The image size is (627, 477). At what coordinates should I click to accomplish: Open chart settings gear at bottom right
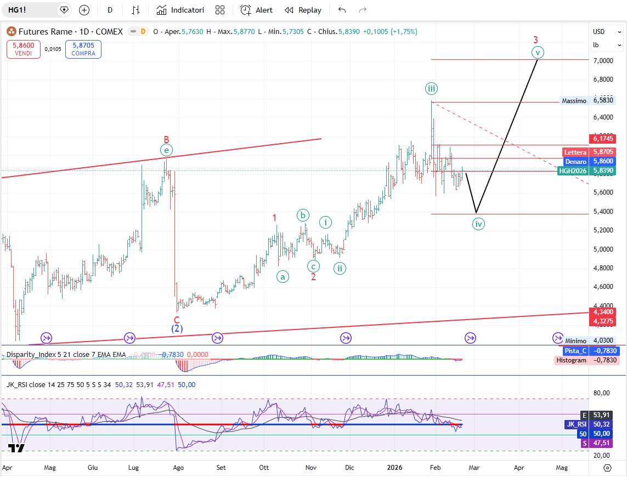607,468
